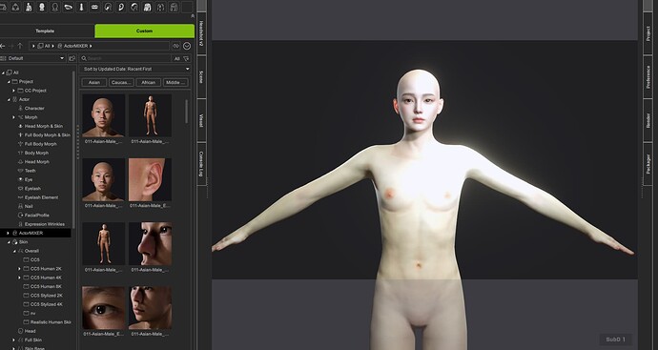Click the circled chevron down button
The width and height of the screenshot is (658, 350).
click(x=187, y=46)
